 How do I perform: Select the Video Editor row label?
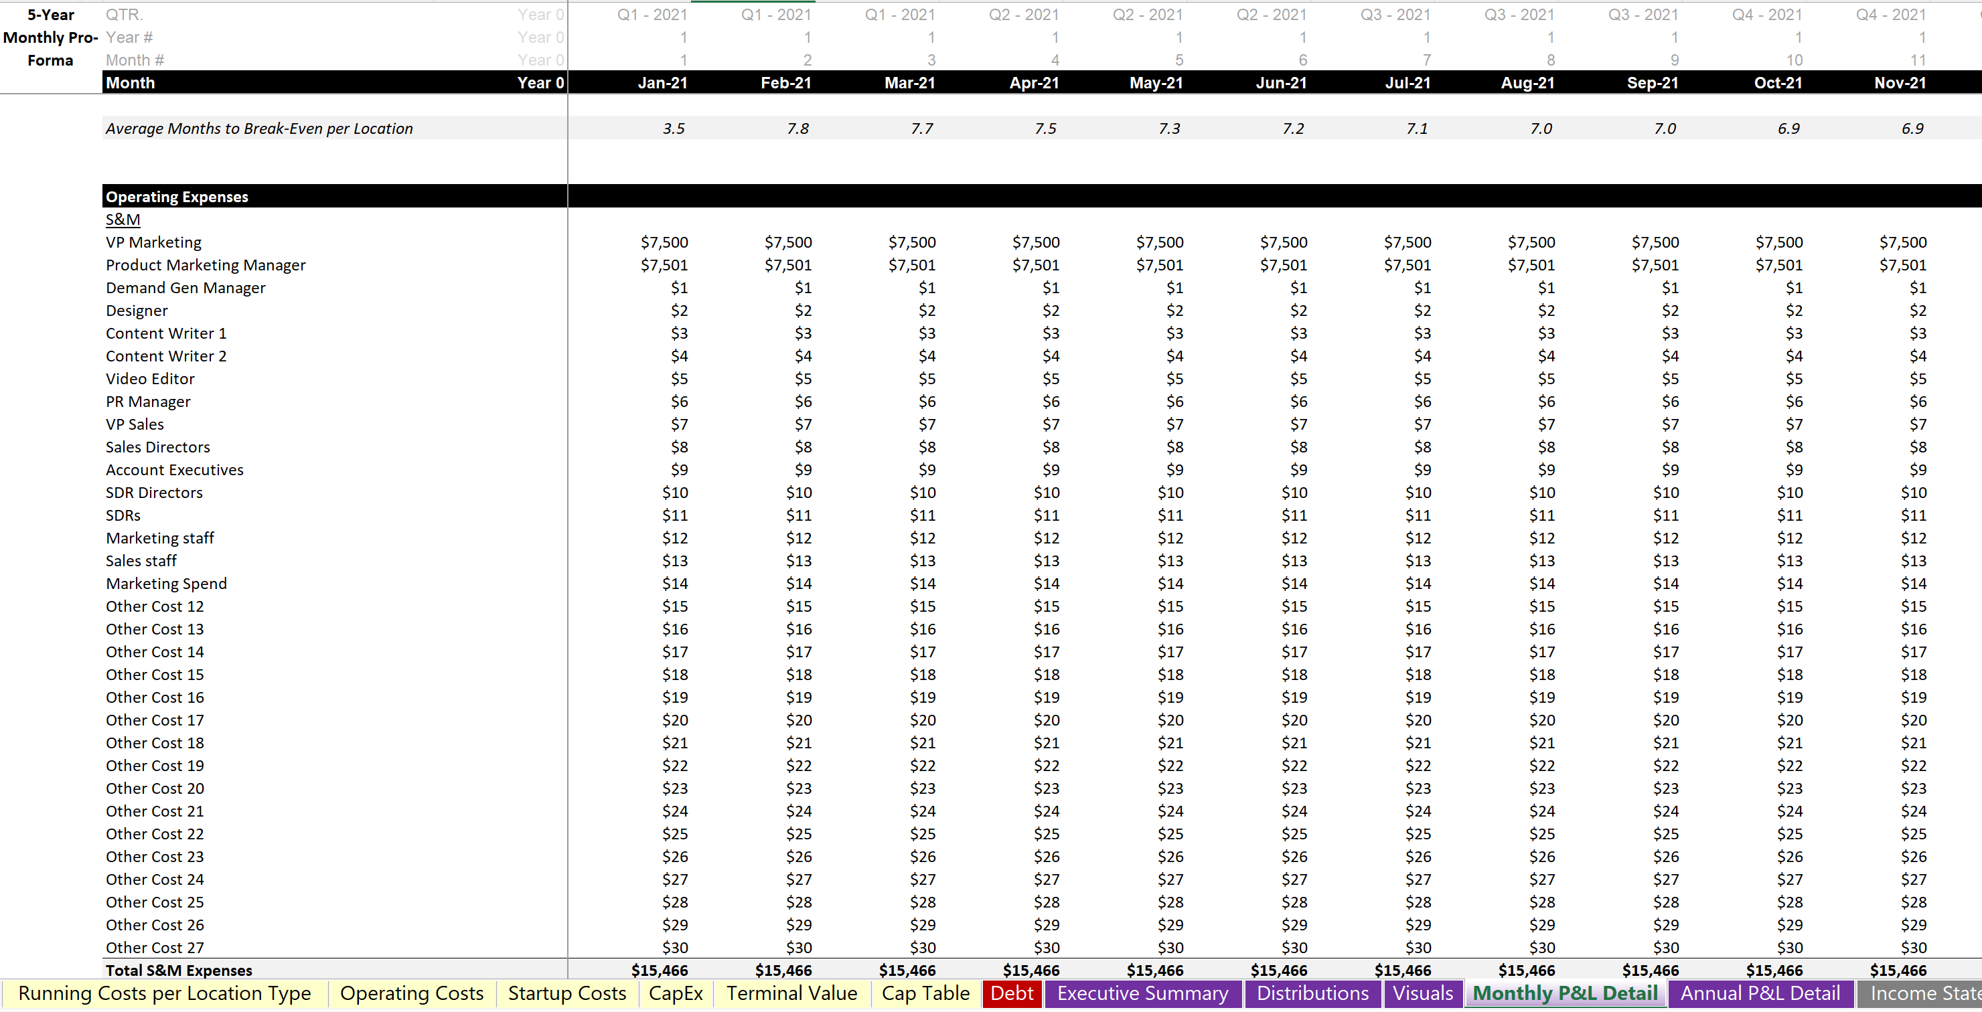(150, 379)
